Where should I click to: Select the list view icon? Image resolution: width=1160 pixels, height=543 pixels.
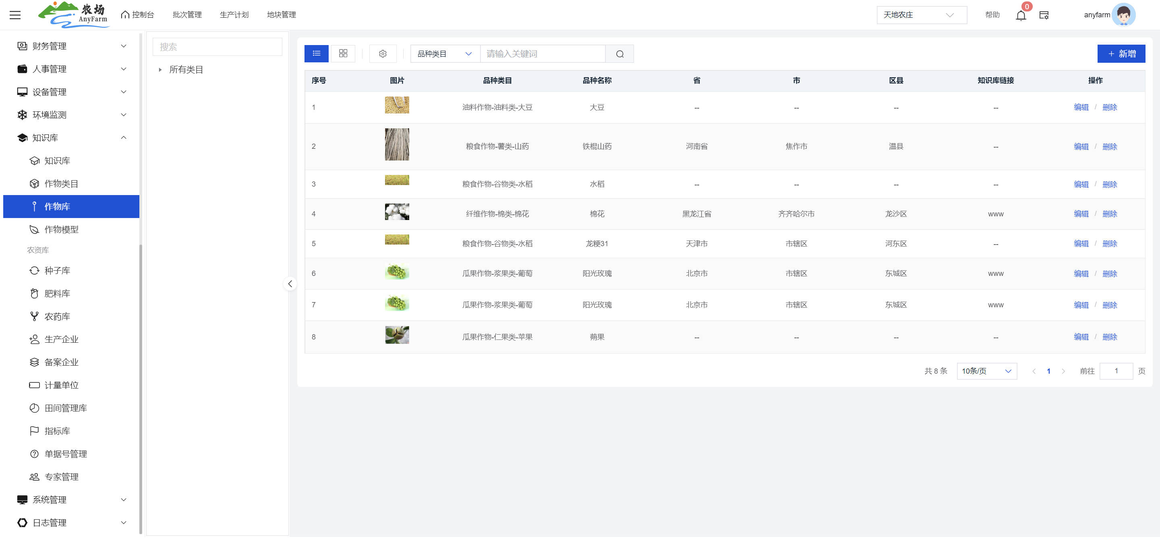tap(316, 53)
